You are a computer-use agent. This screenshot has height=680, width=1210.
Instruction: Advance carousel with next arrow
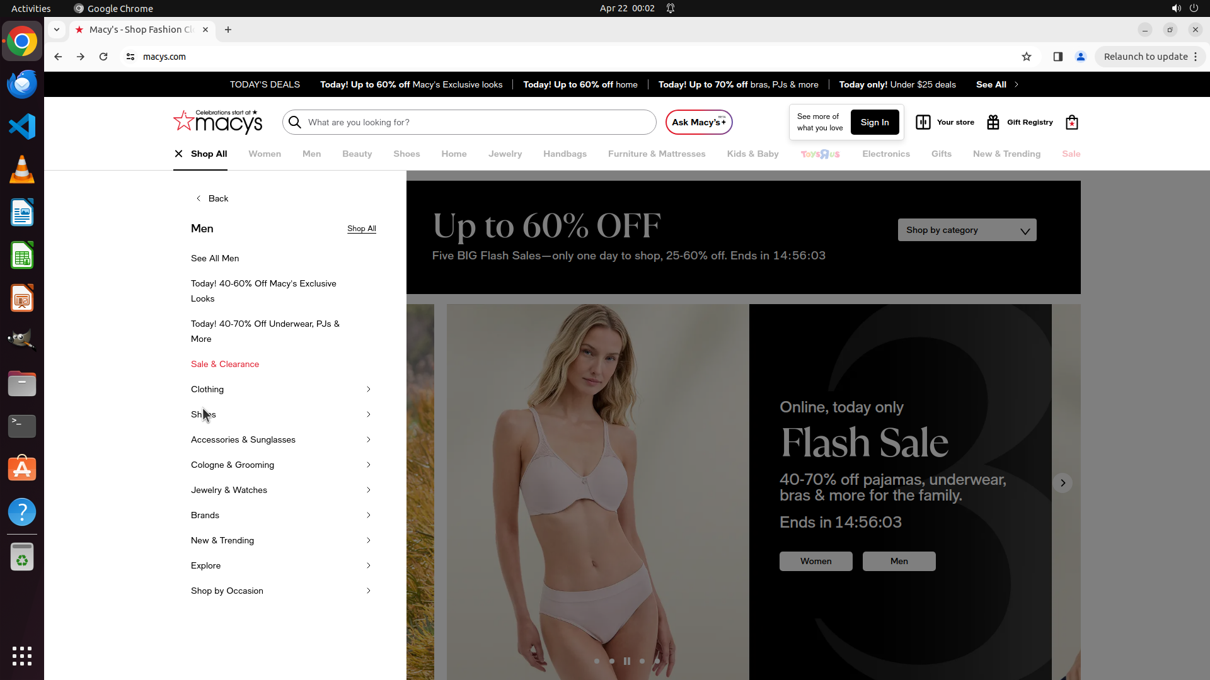click(1063, 483)
